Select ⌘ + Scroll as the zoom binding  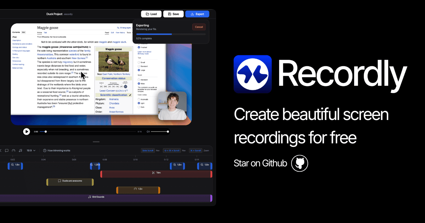point(195,150)
